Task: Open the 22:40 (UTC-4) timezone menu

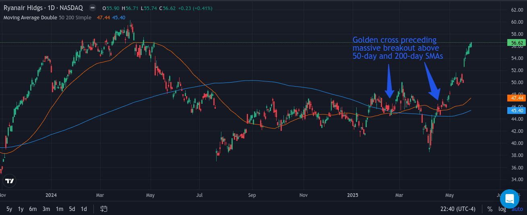Action: point(458,209)
